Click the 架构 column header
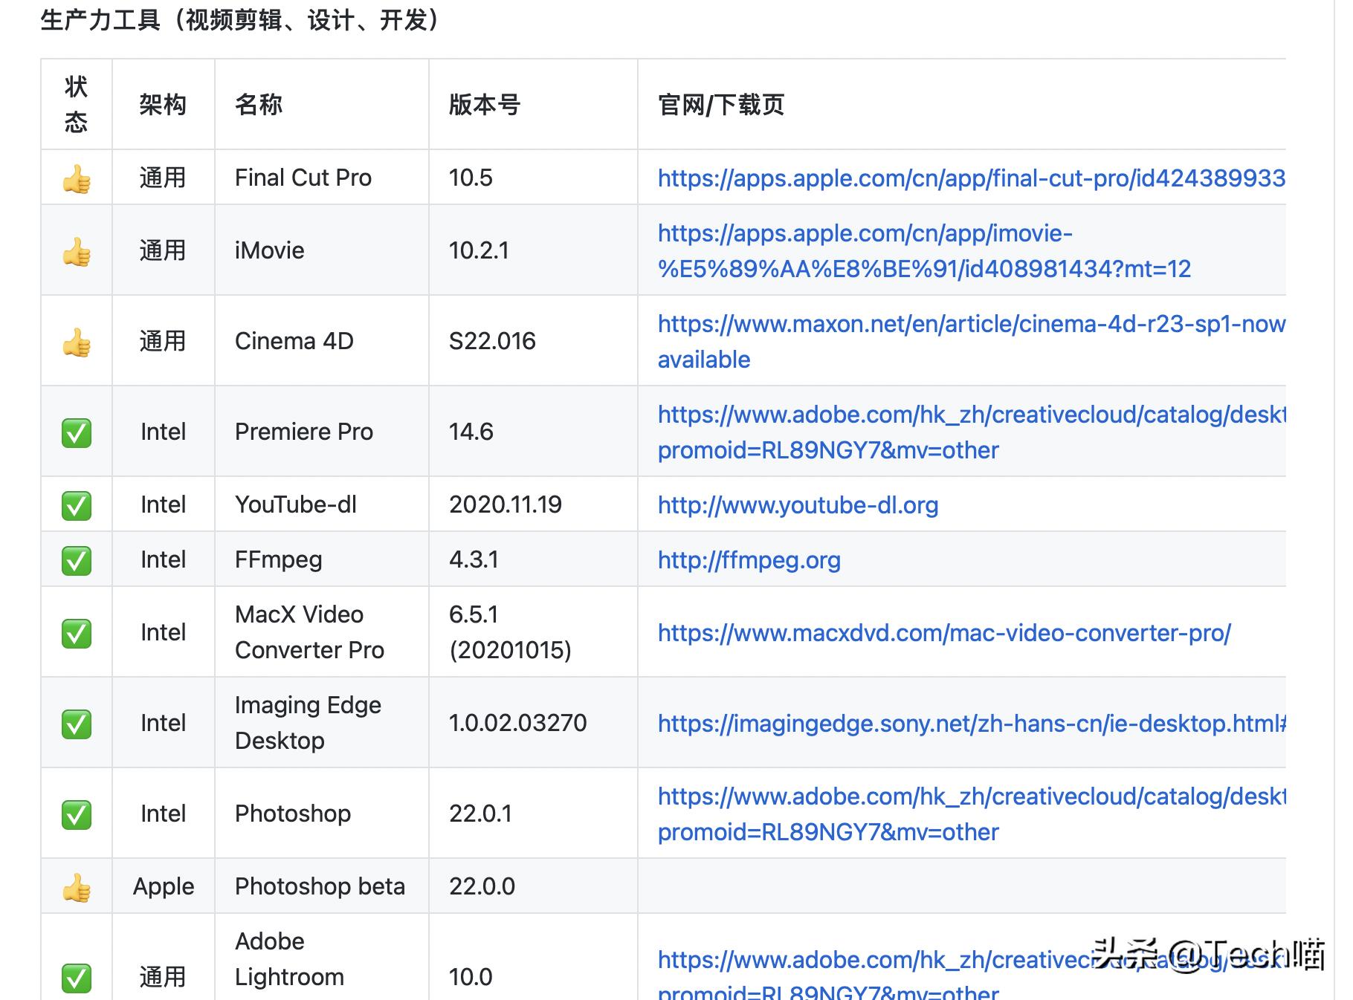Viewport: 1353px width, 1000px height. pos(163,105)
